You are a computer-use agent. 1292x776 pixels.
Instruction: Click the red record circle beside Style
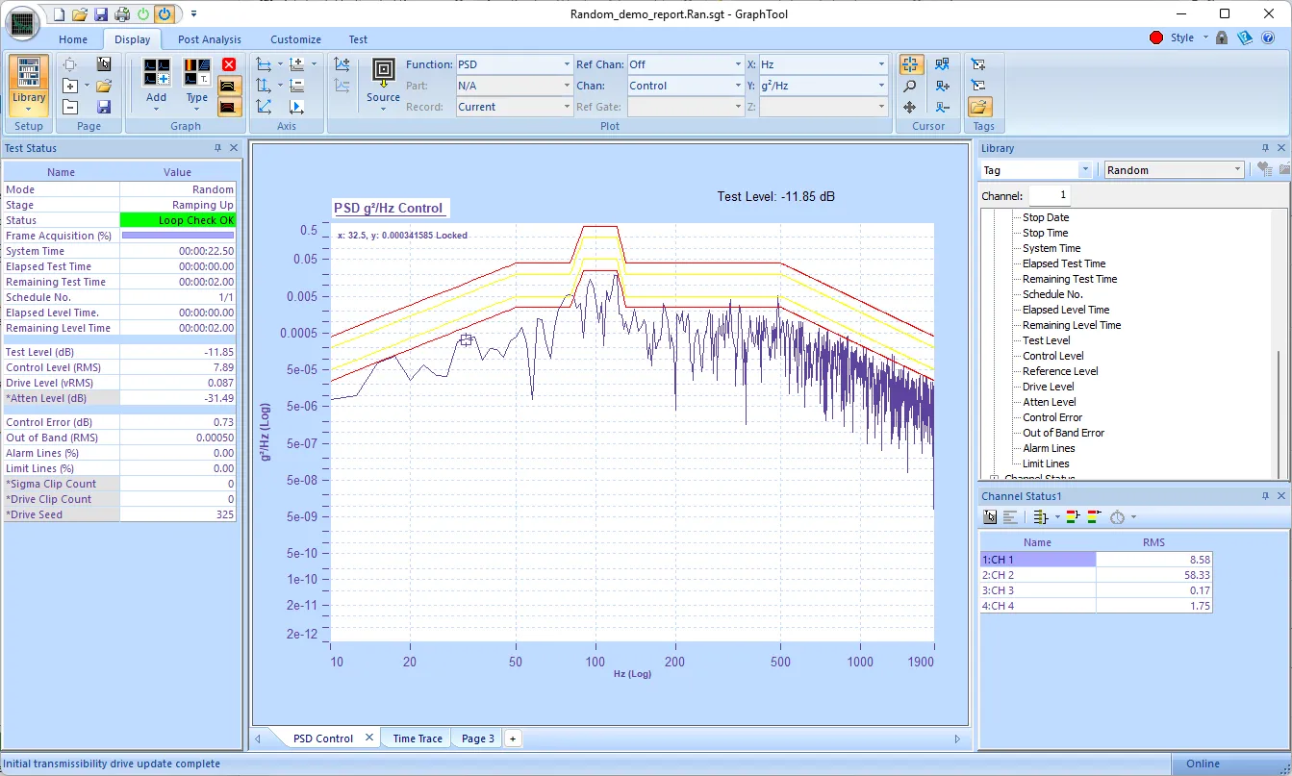point(1155,38)
